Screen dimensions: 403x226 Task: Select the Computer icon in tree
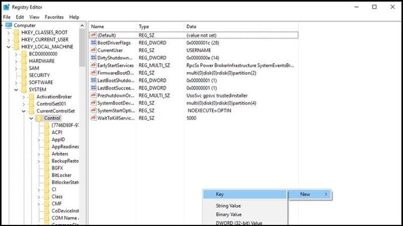[9, 25]
